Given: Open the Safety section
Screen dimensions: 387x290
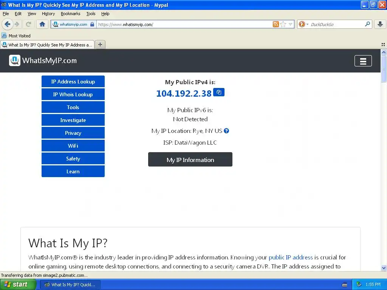Looking at the screenshot, I should point(73,159).
